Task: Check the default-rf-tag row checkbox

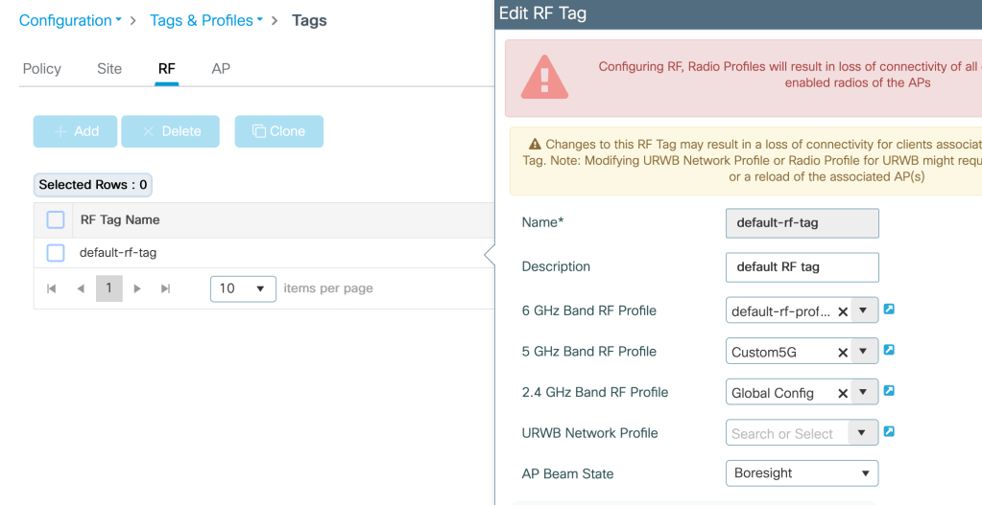Action: pyautogui.click(x=56, y=253)
